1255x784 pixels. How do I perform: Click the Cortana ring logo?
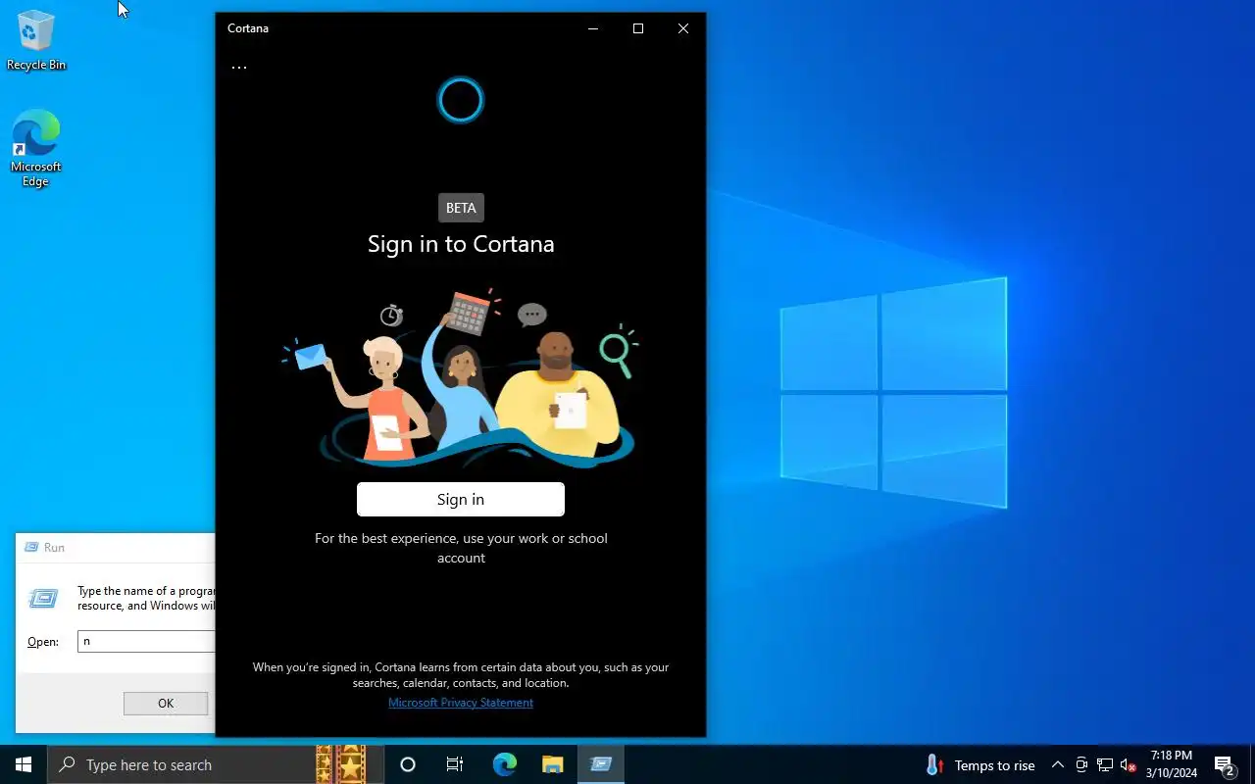point(461,100)
